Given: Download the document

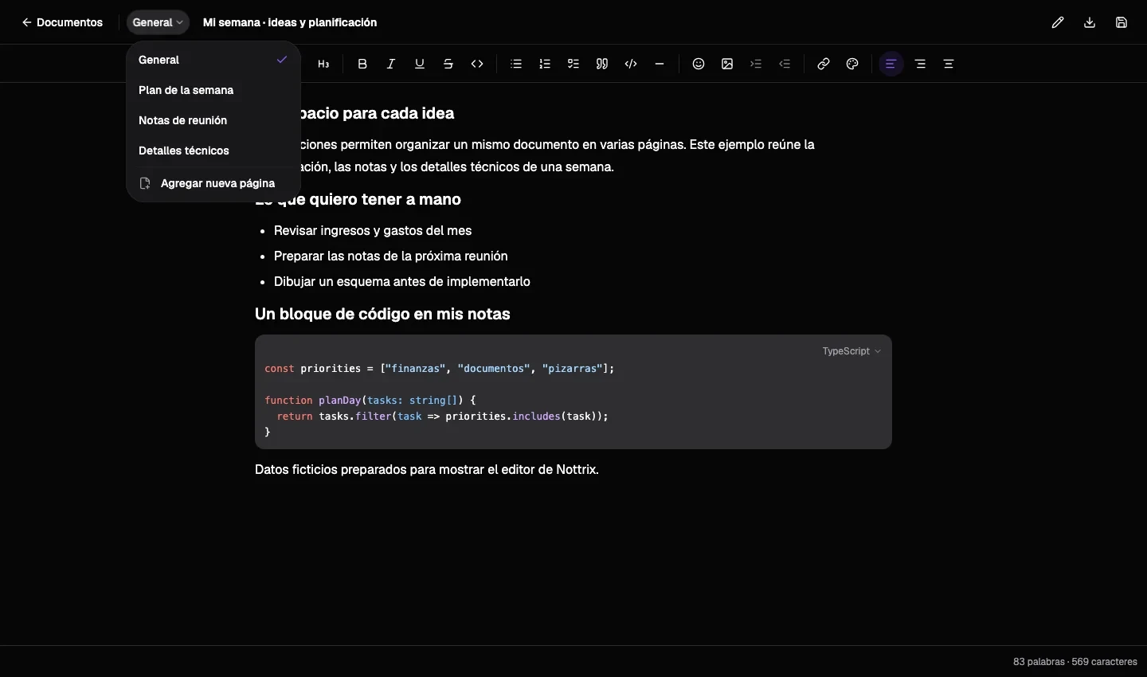Looking at the screenshot, I should 1090,22.
